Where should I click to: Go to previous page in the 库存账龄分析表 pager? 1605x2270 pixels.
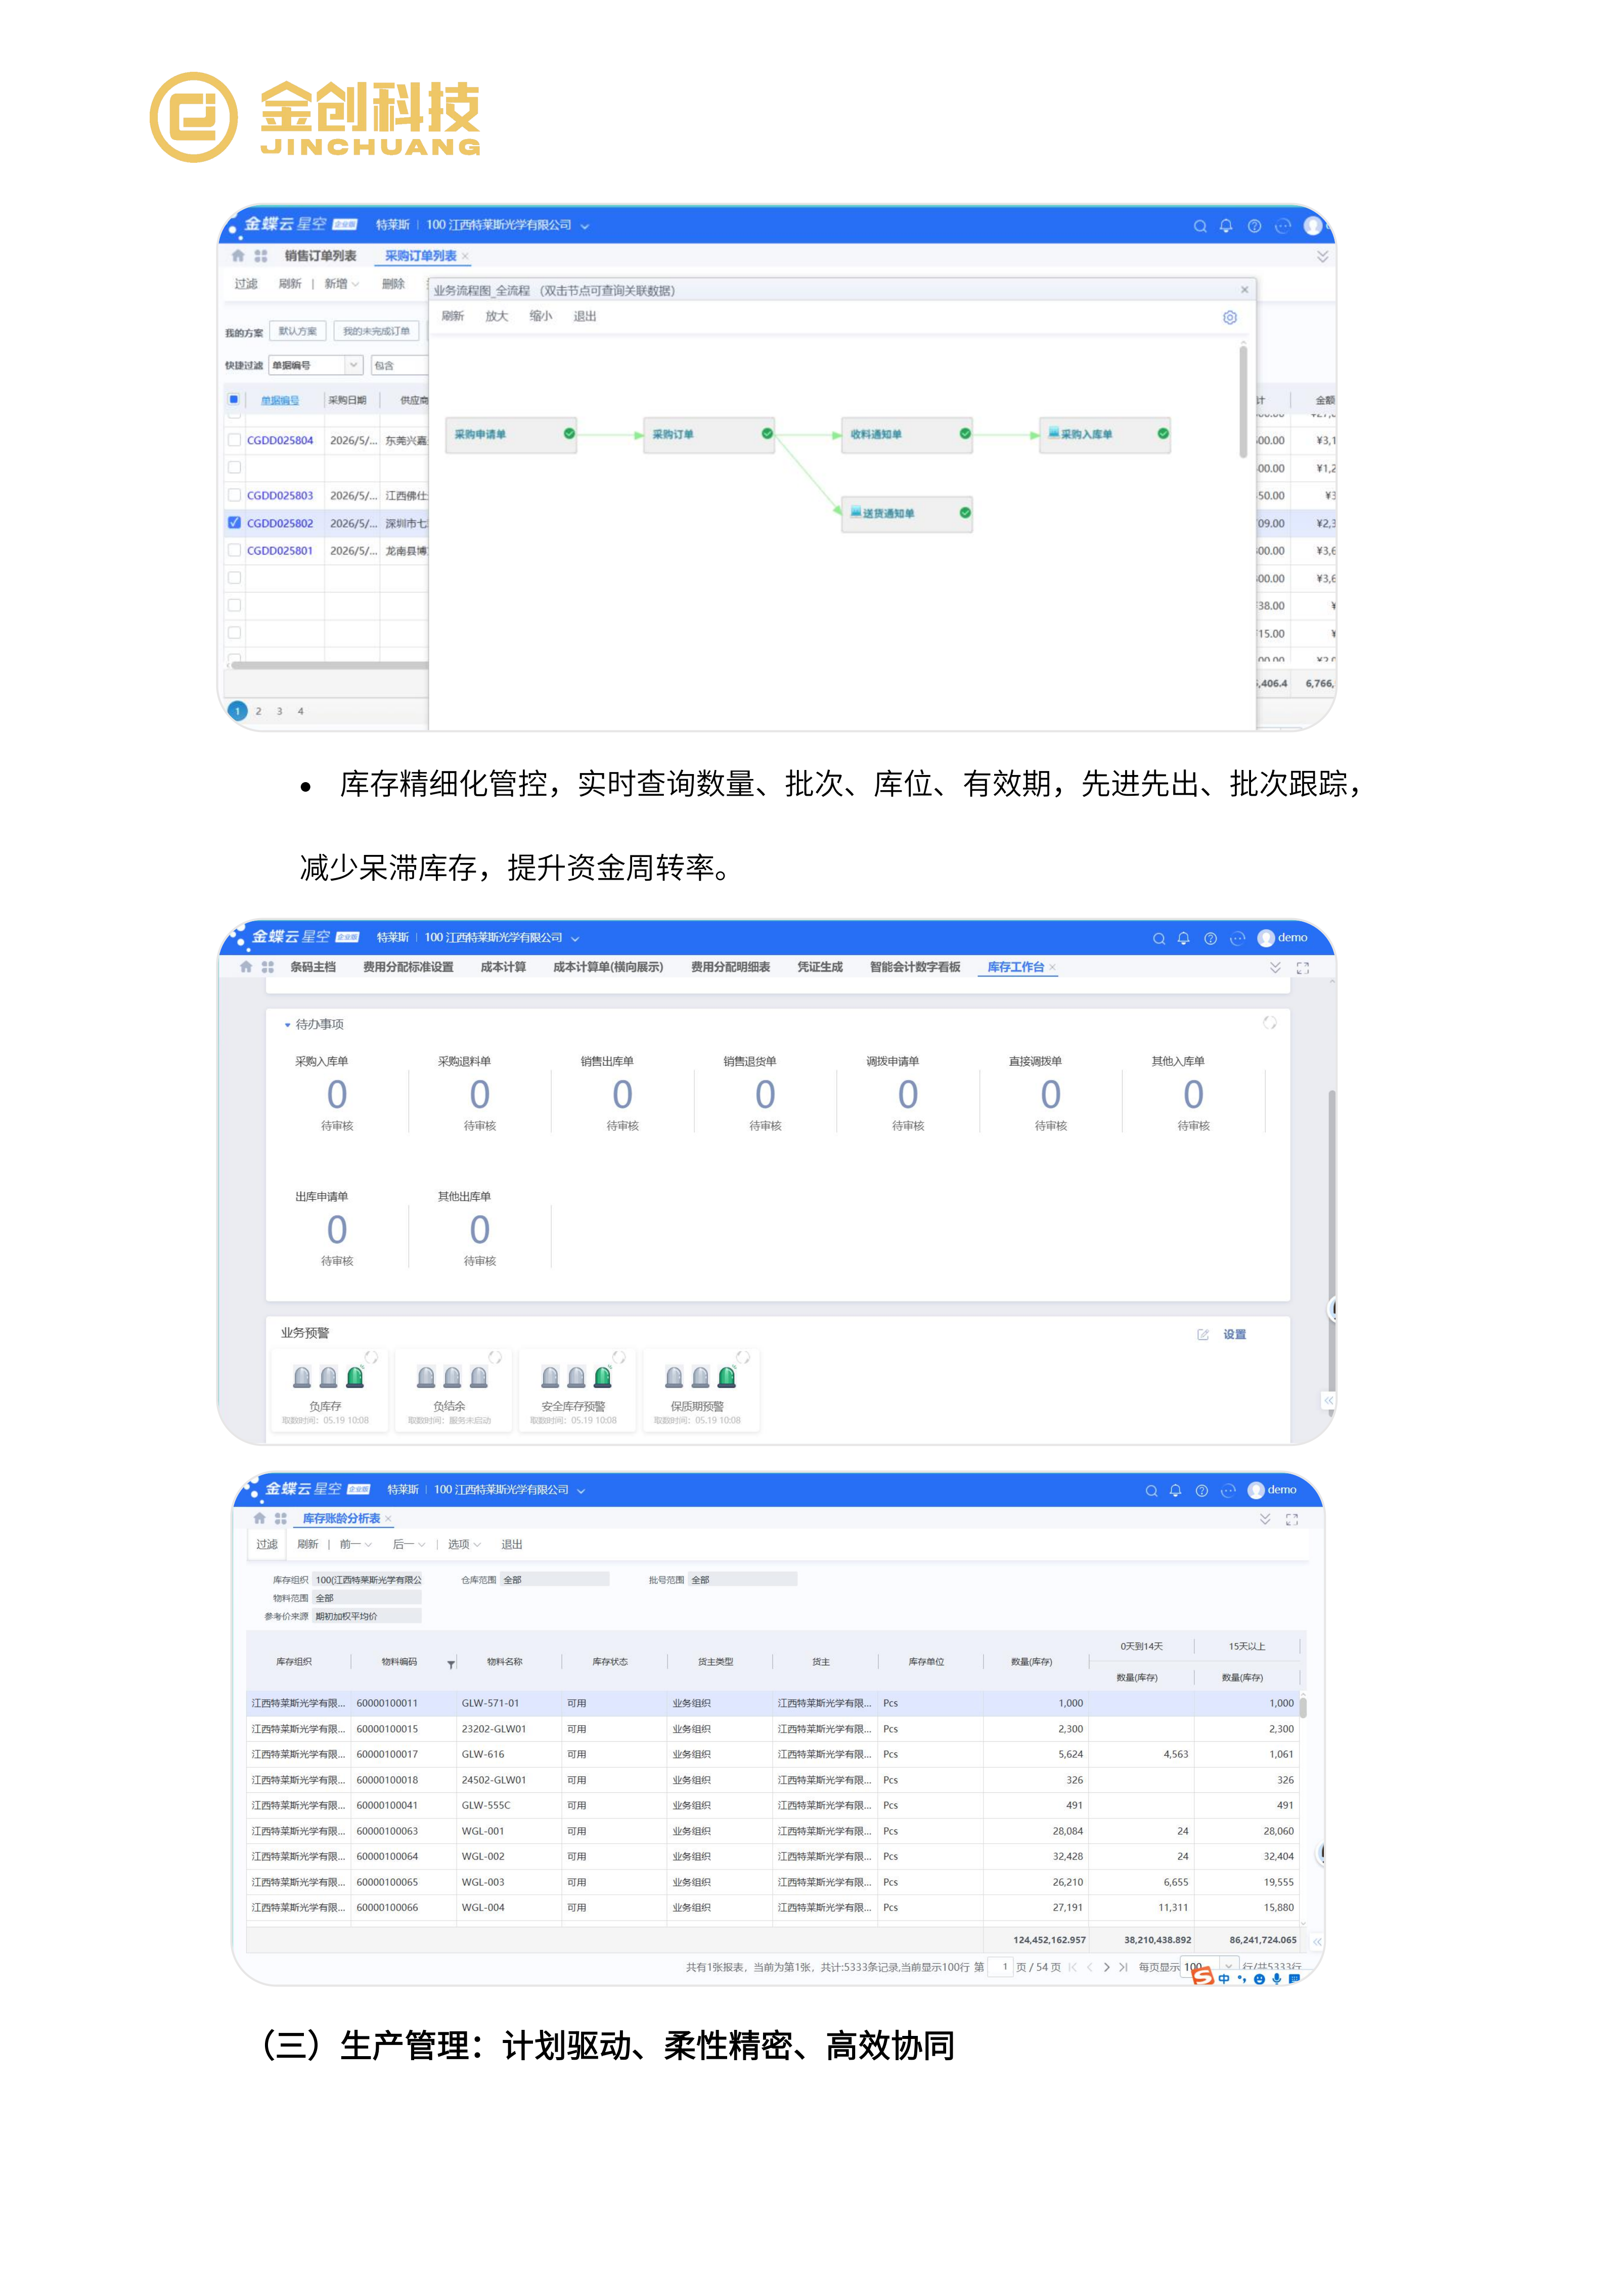[1090, 1968]
